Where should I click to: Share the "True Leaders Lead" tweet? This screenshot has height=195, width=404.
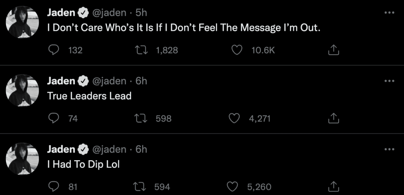coord(333,118)
